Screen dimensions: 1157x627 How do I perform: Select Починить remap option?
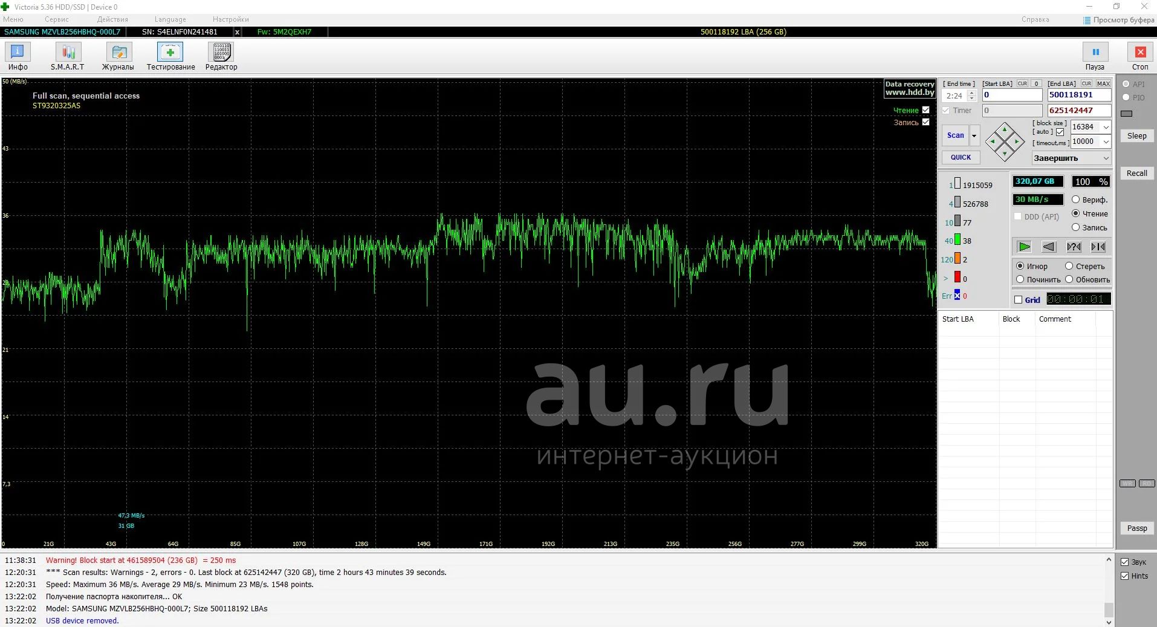click(1020, 279)
